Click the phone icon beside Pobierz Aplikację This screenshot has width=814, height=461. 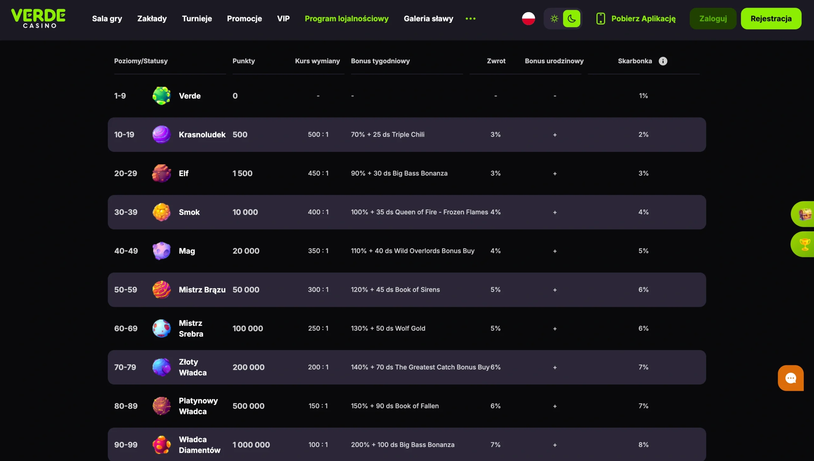[x=601, y=18]
